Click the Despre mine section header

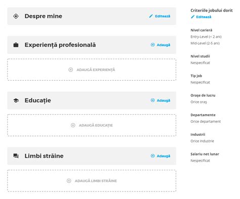(92, 16)
